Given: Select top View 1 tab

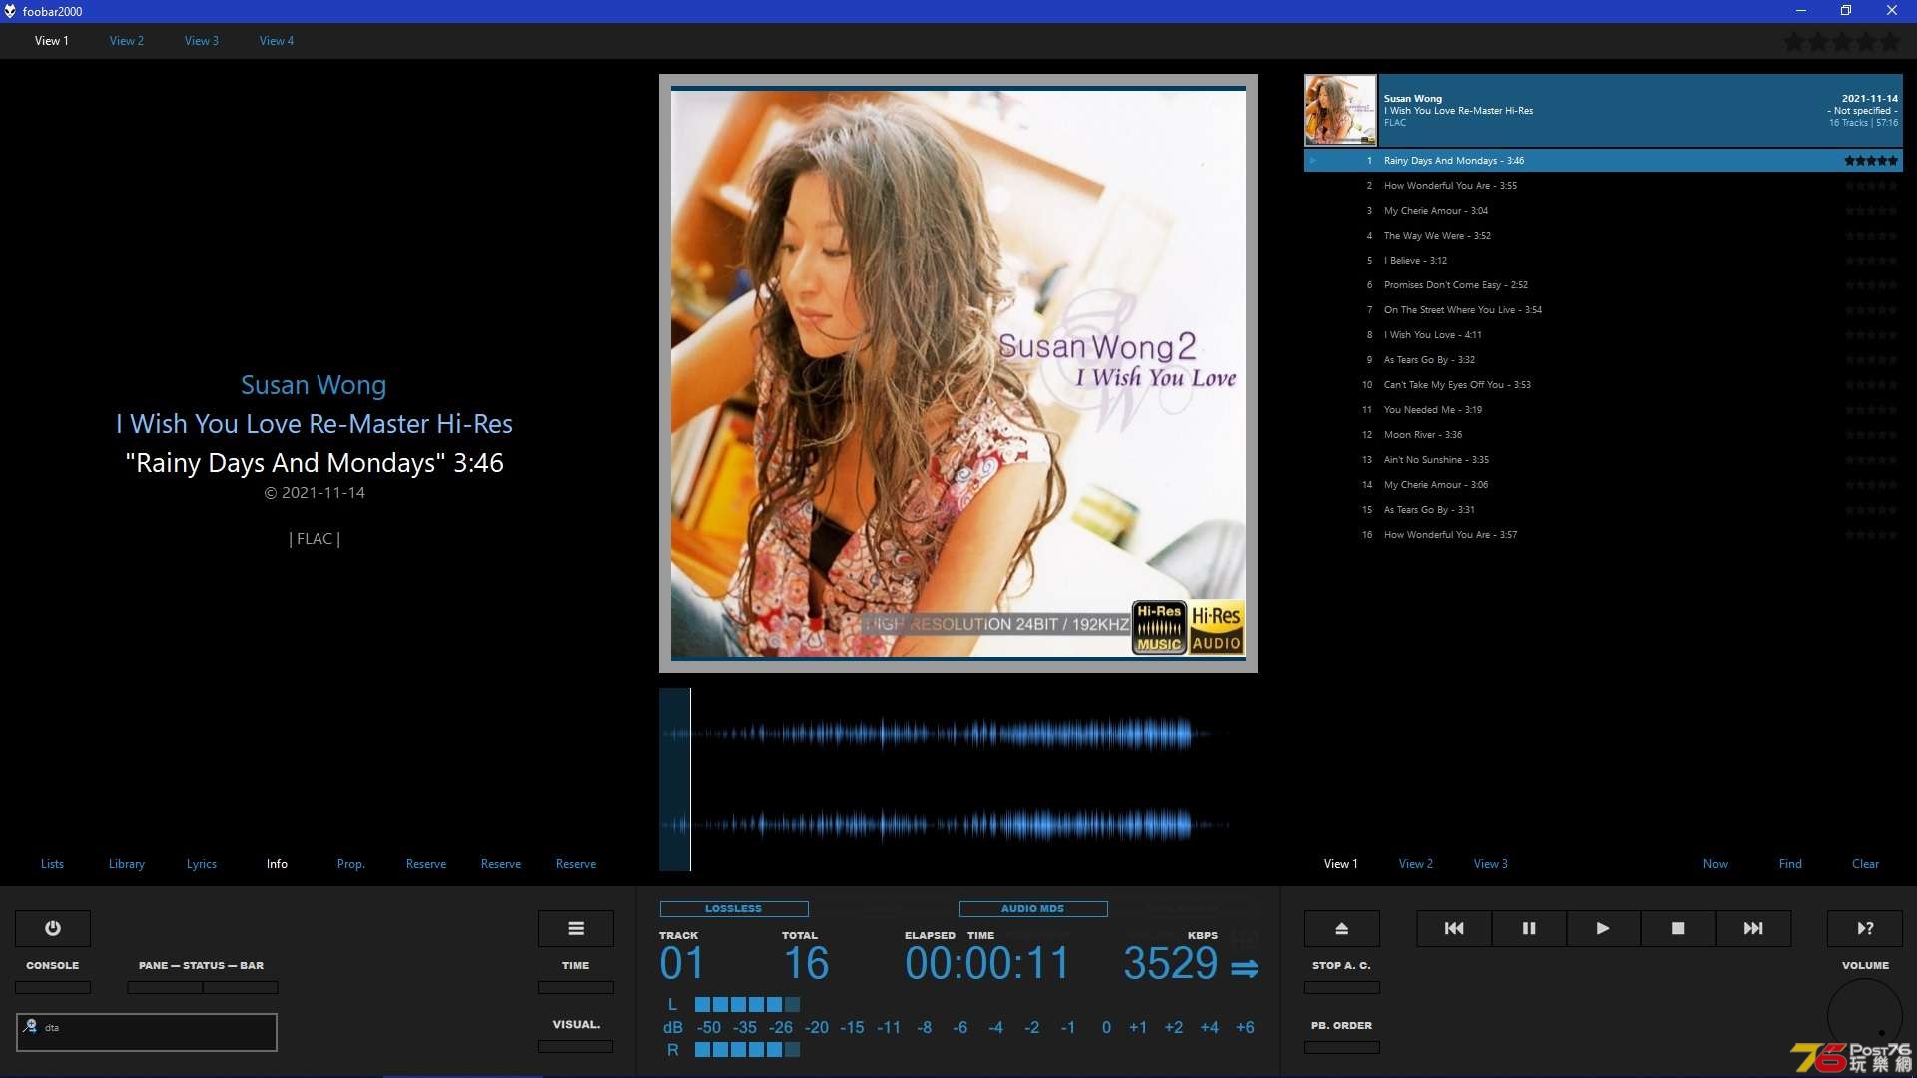Looking at the screenshot, I should 52,41.
